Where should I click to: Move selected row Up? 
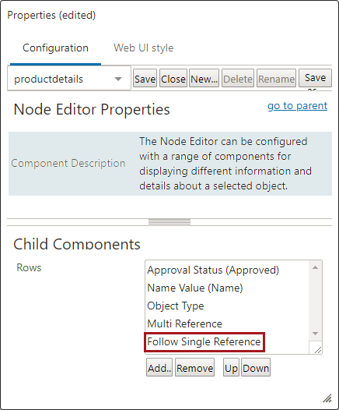tap(231, 367)
